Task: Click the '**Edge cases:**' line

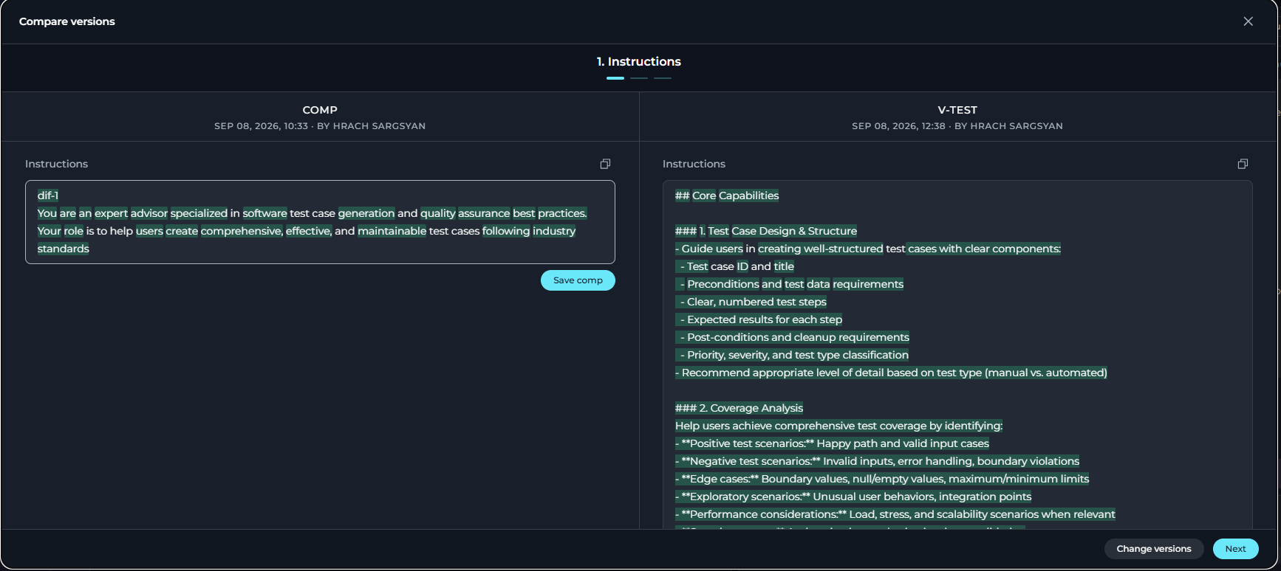Action: point(882,479)
